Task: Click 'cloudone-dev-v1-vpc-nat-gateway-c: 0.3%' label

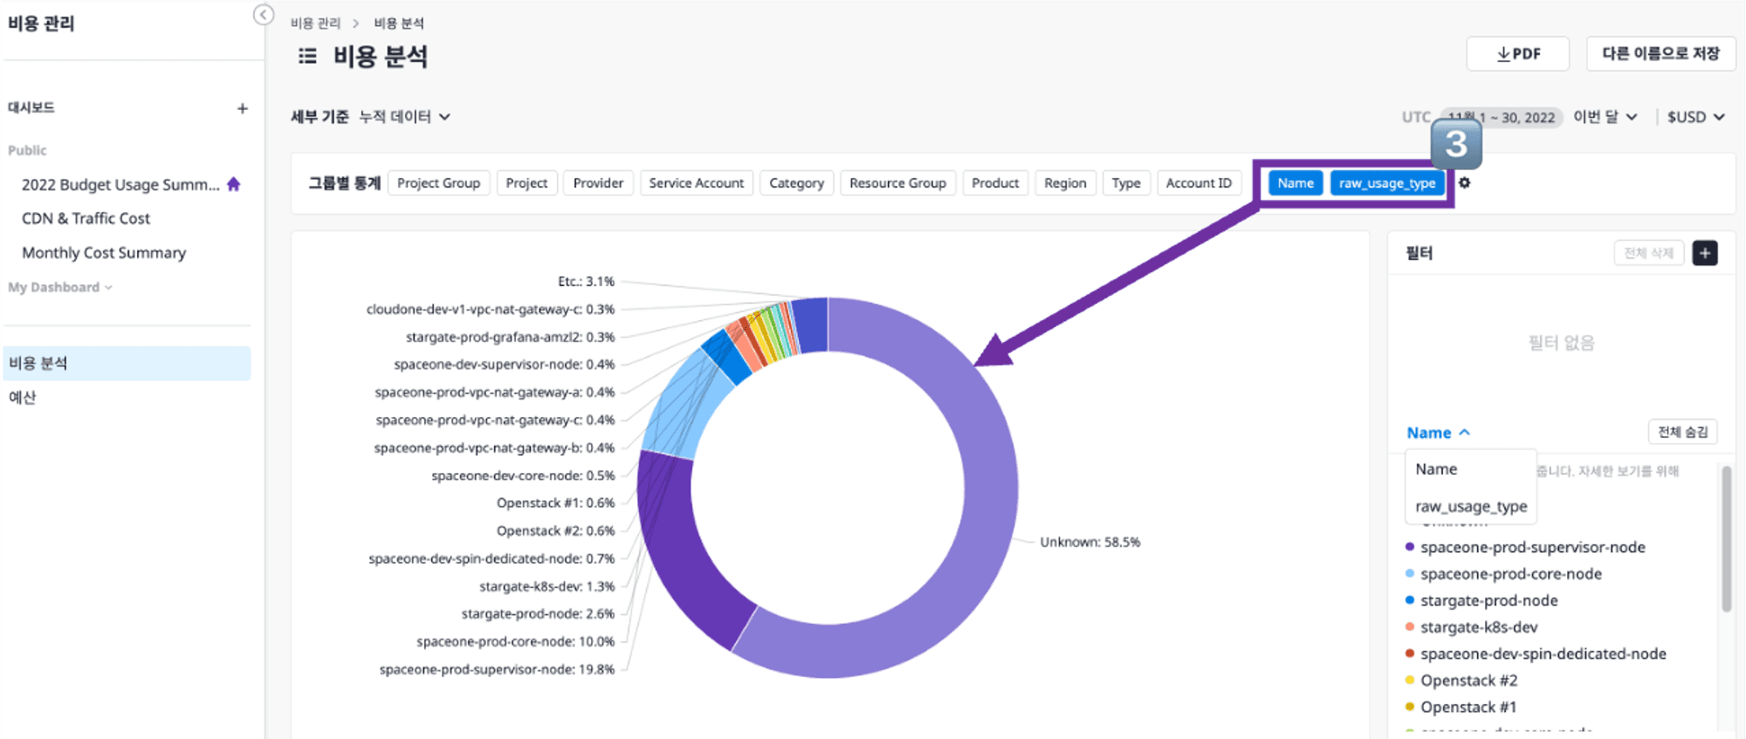Action: click(491, 310)
